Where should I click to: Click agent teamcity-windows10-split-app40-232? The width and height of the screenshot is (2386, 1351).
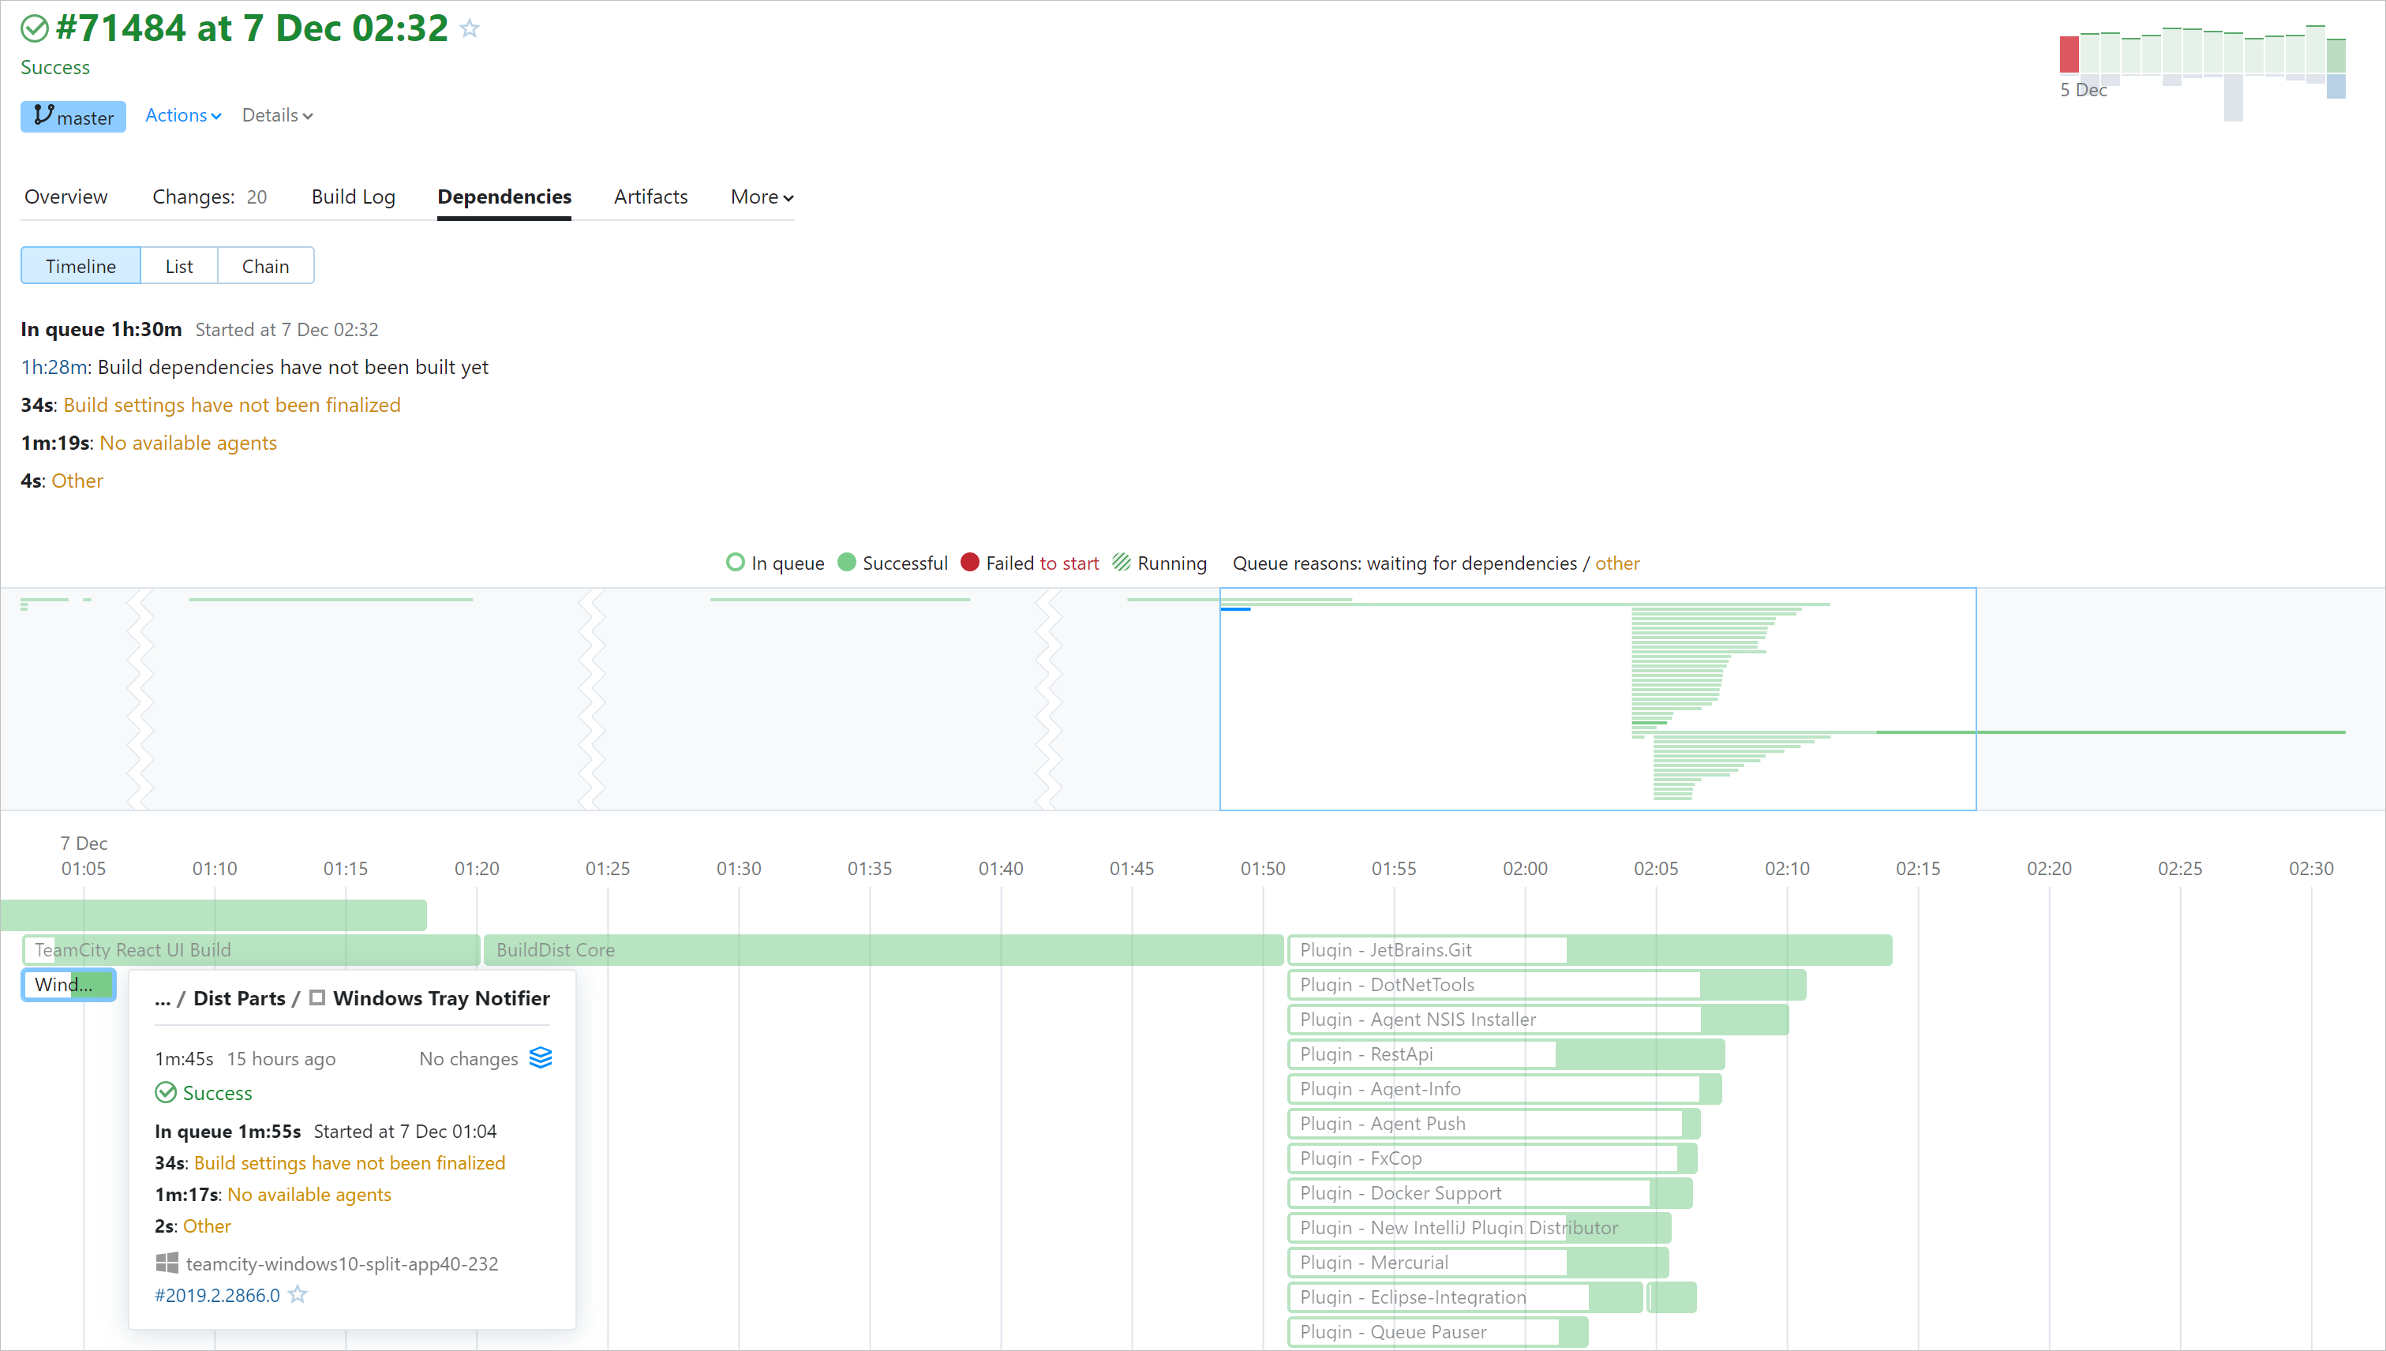(x=342, y=1263)
